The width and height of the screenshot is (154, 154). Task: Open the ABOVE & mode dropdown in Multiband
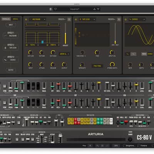pos(64,54)
